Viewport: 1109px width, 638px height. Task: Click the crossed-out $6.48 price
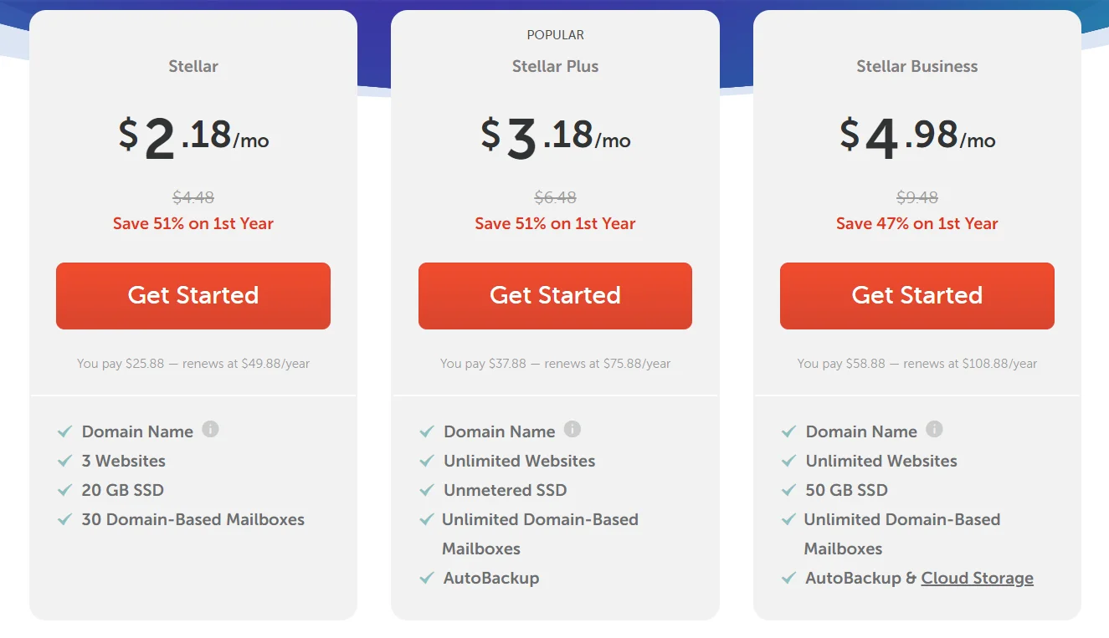[556, 197]
